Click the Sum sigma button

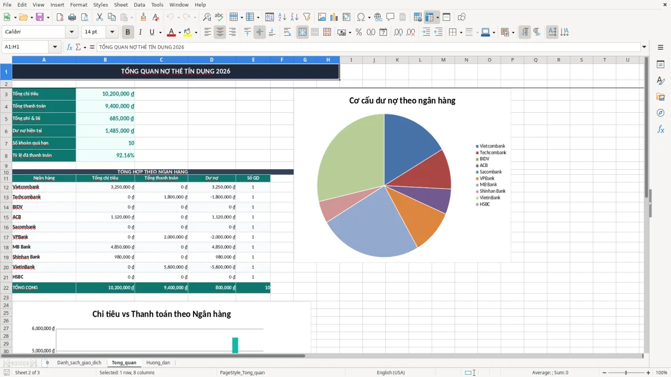point(78,47)
